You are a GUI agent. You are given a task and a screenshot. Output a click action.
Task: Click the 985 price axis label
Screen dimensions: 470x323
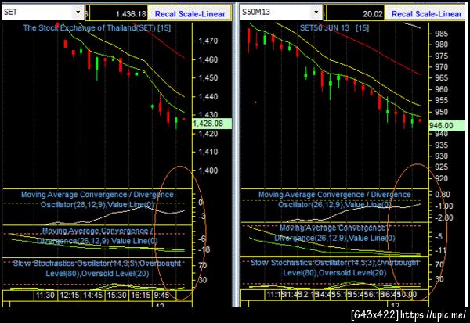click(x=442, y=34)
